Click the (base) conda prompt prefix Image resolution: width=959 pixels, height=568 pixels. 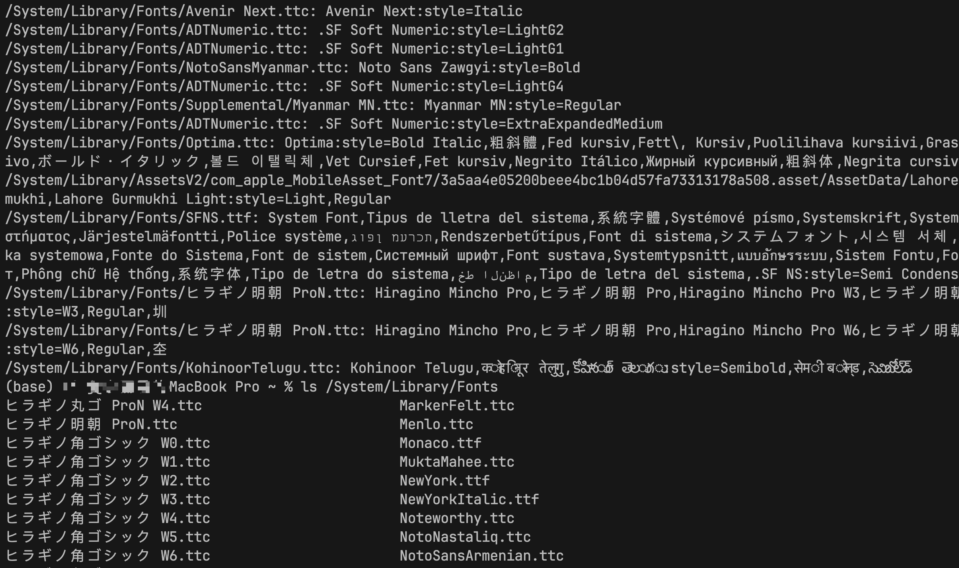click(29, 387)
